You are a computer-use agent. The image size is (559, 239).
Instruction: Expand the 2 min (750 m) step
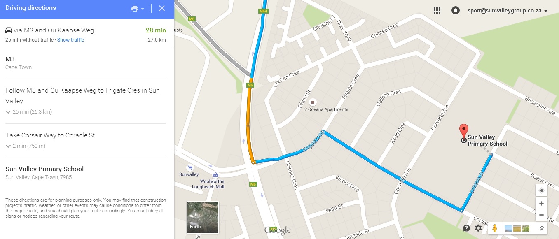[25, 146]
